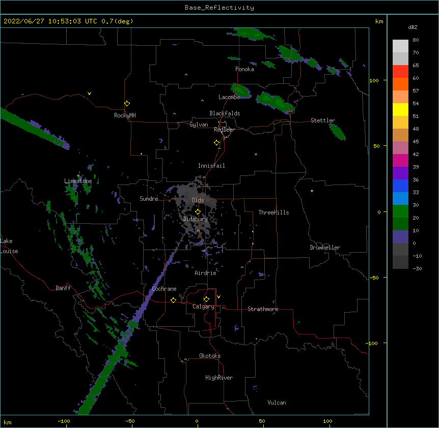The width and height of the screenshot is (439, 428).
Task: Select the blue 36 dBZ legend swatch
Action: (x=400, y=186)
